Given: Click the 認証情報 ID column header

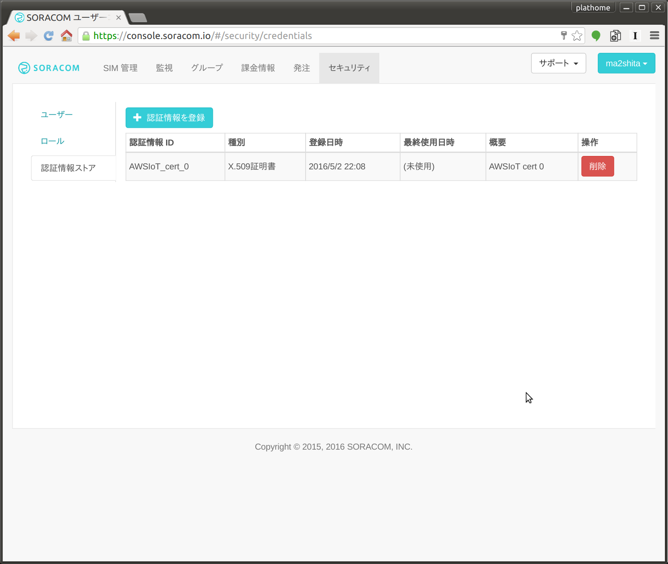Looking at the screenshot, I should (x=175, y=143).
